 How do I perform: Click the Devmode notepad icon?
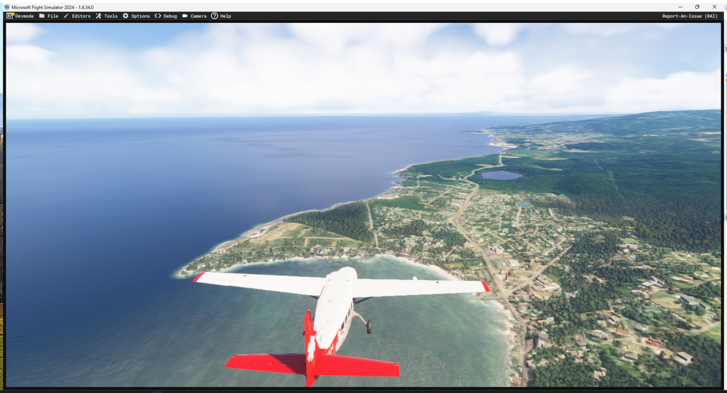[x=9, y=16]
